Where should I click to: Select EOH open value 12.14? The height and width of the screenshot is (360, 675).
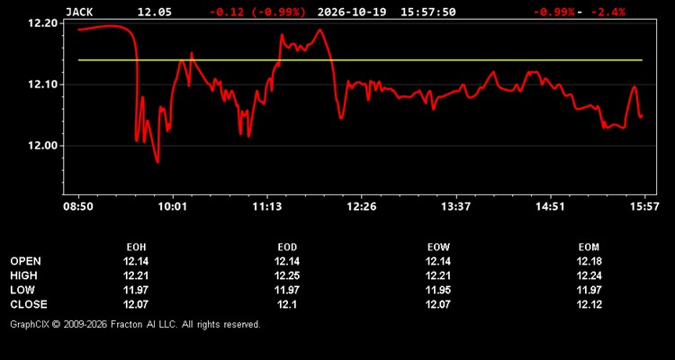click(136, 261)
